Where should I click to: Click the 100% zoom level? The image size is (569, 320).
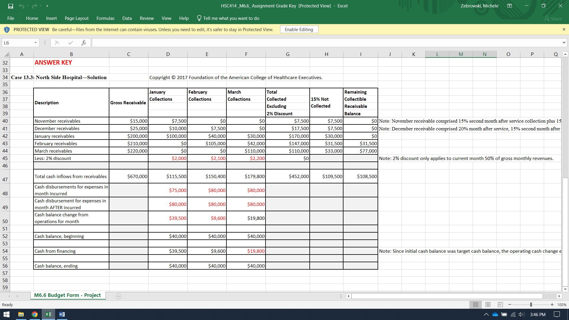[562, 305]
